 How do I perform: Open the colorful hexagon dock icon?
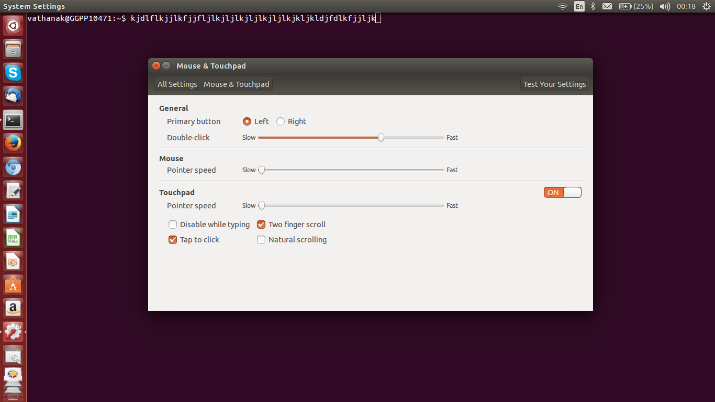click(13, 375)
